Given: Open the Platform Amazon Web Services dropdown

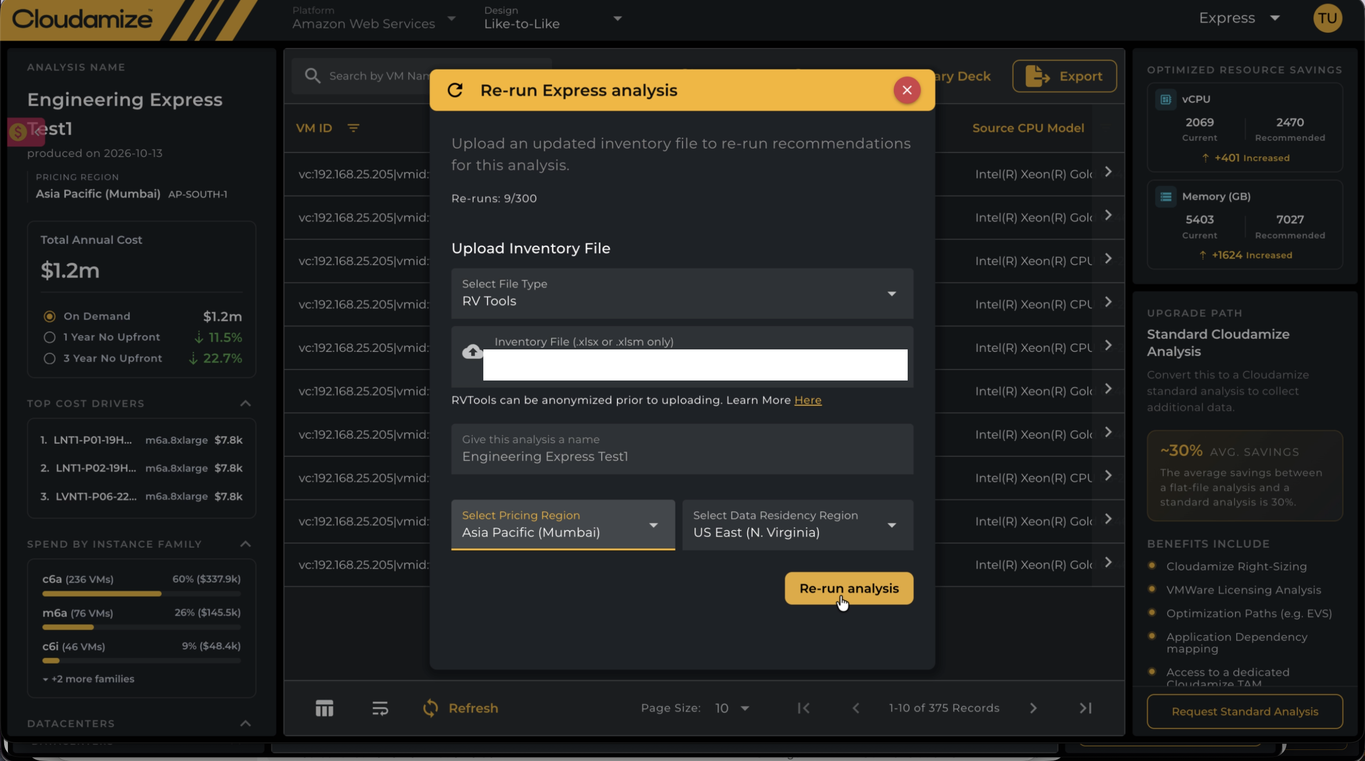Looking at the screenshot, I should point(374,19).
